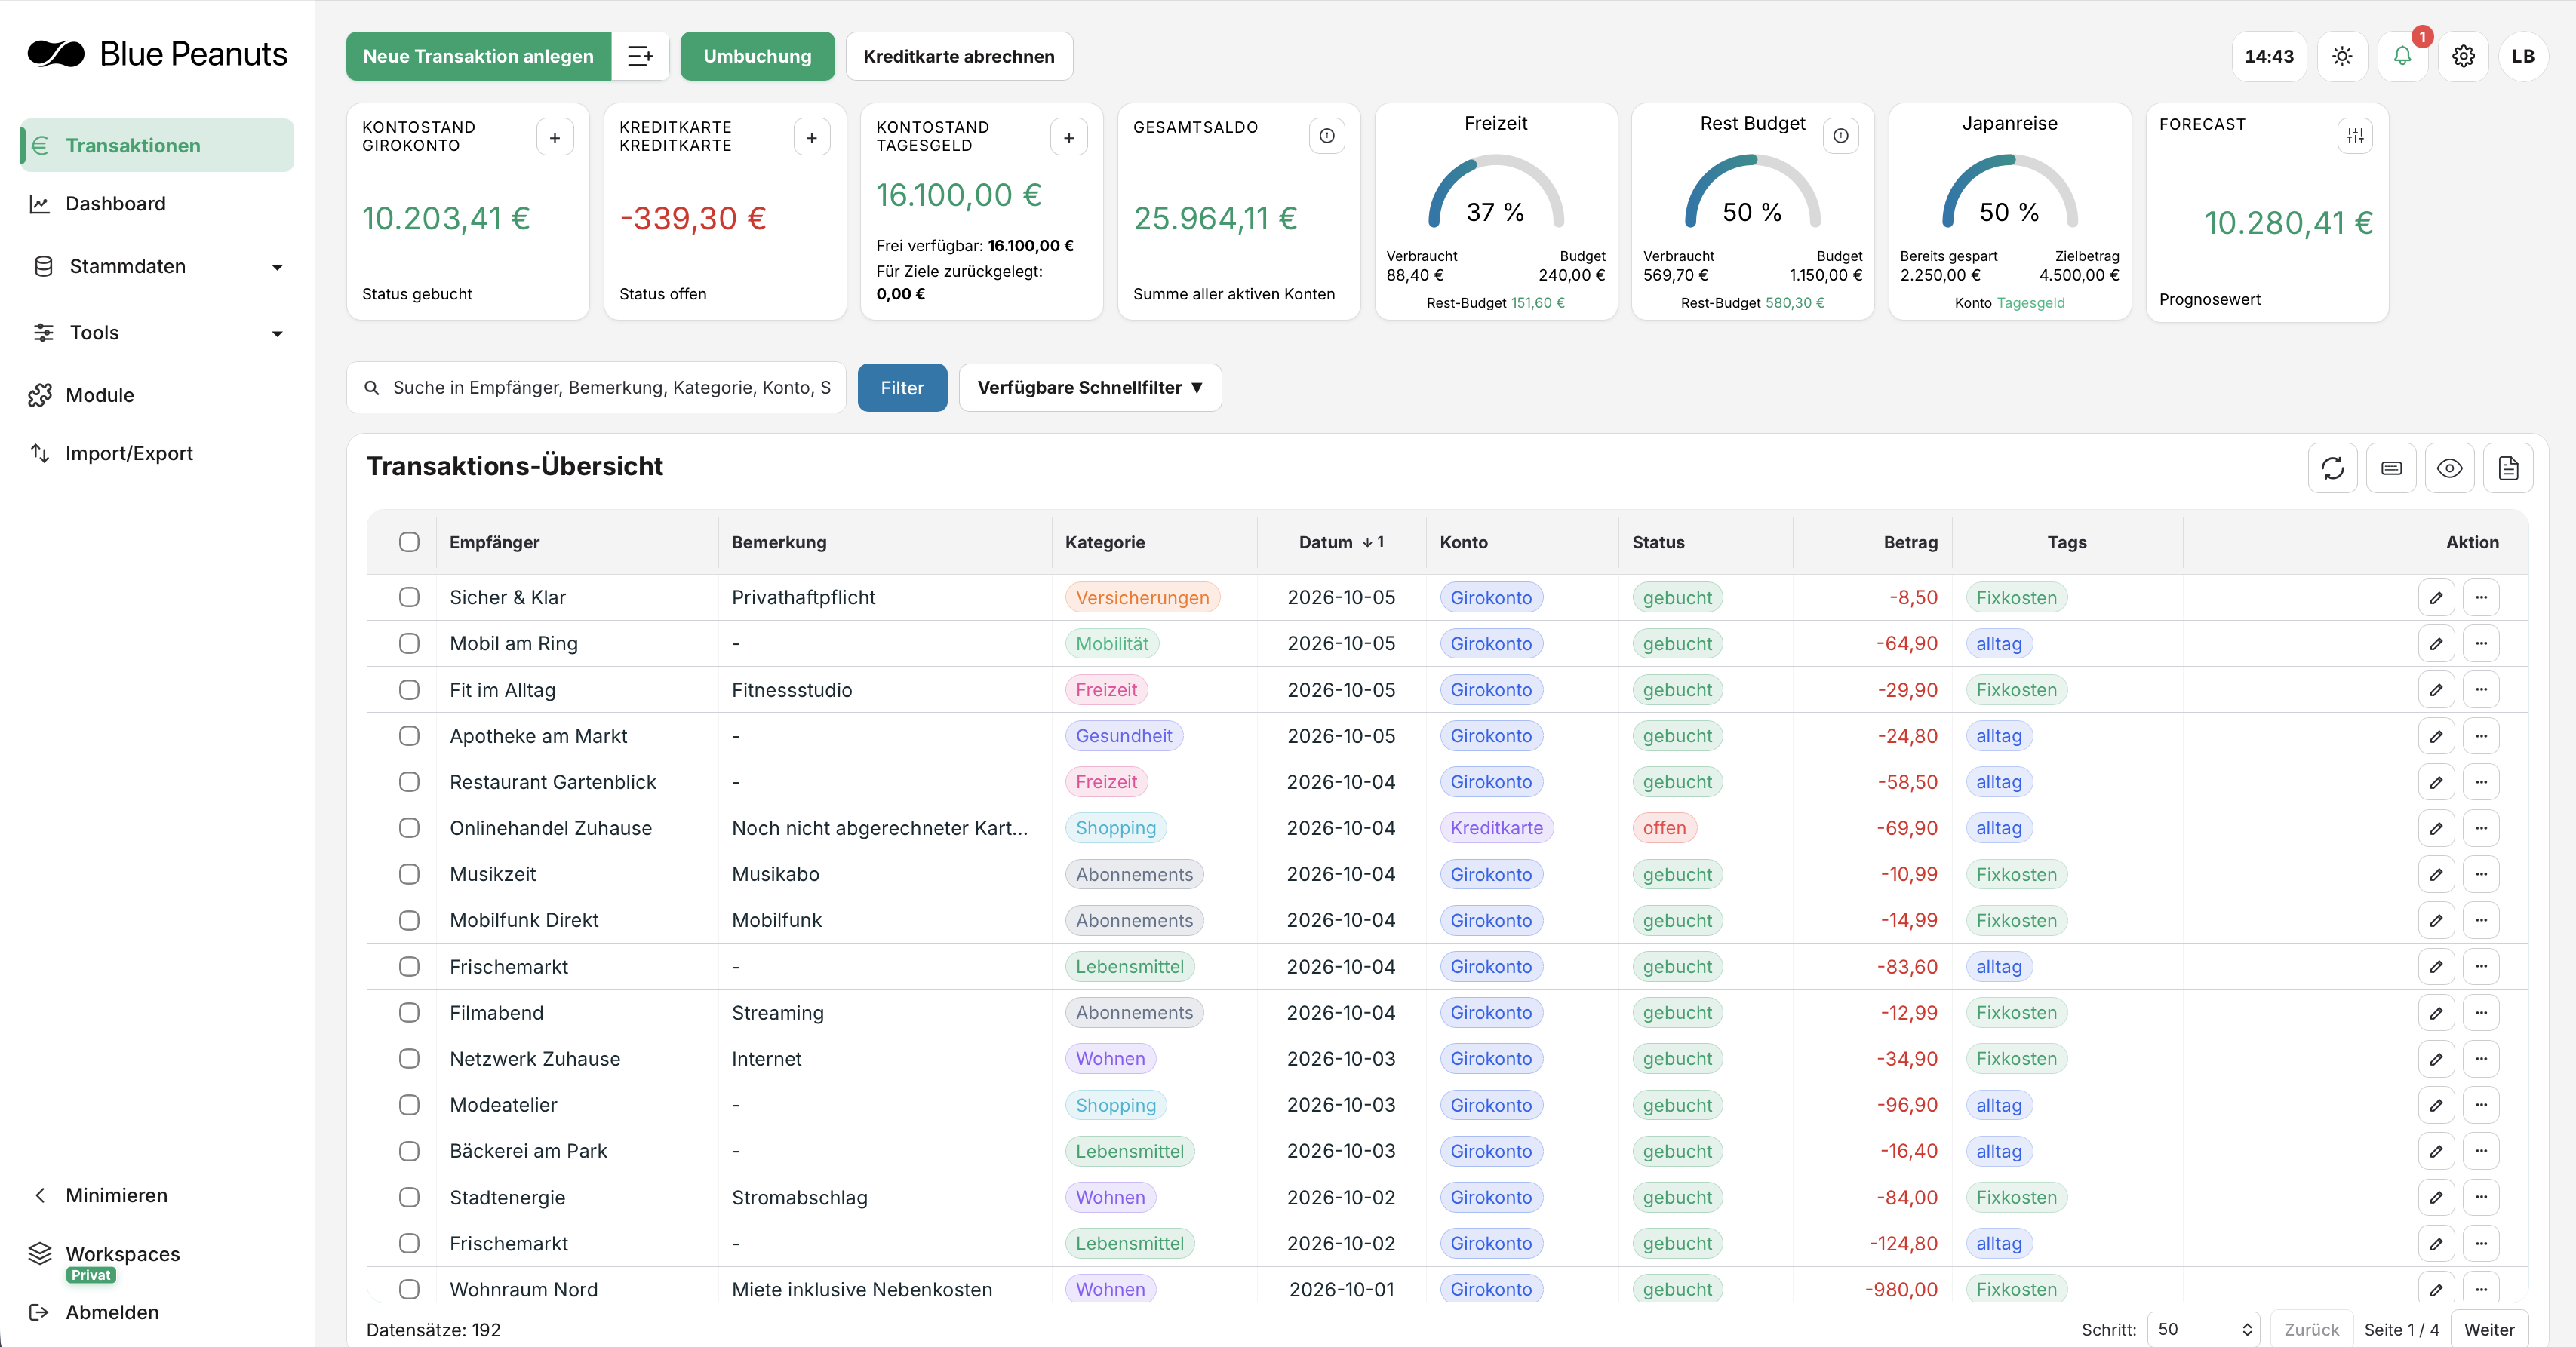Select Restaurant Gartenblick row checkbox
Viewport: 2576px width, 1347px height.
[x=409, y=781]
